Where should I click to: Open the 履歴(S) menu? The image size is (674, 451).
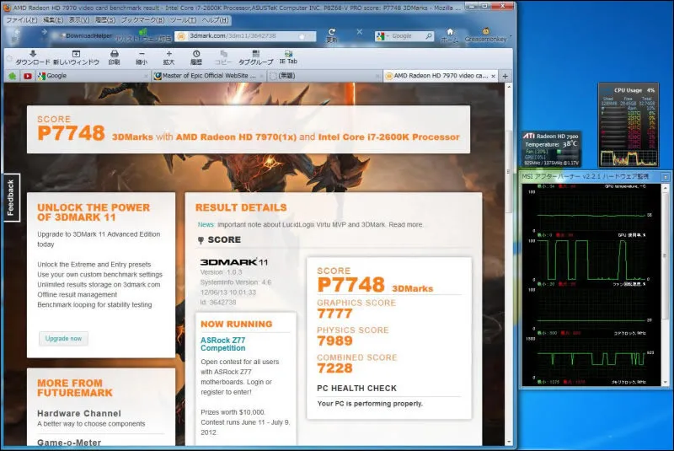point(105,19)
